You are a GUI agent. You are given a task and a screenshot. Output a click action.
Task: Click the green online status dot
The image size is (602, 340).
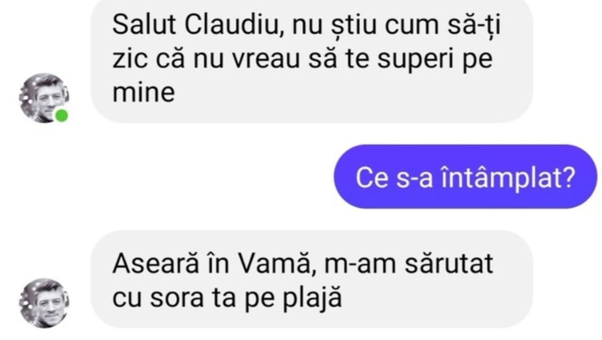pos(61,116)
